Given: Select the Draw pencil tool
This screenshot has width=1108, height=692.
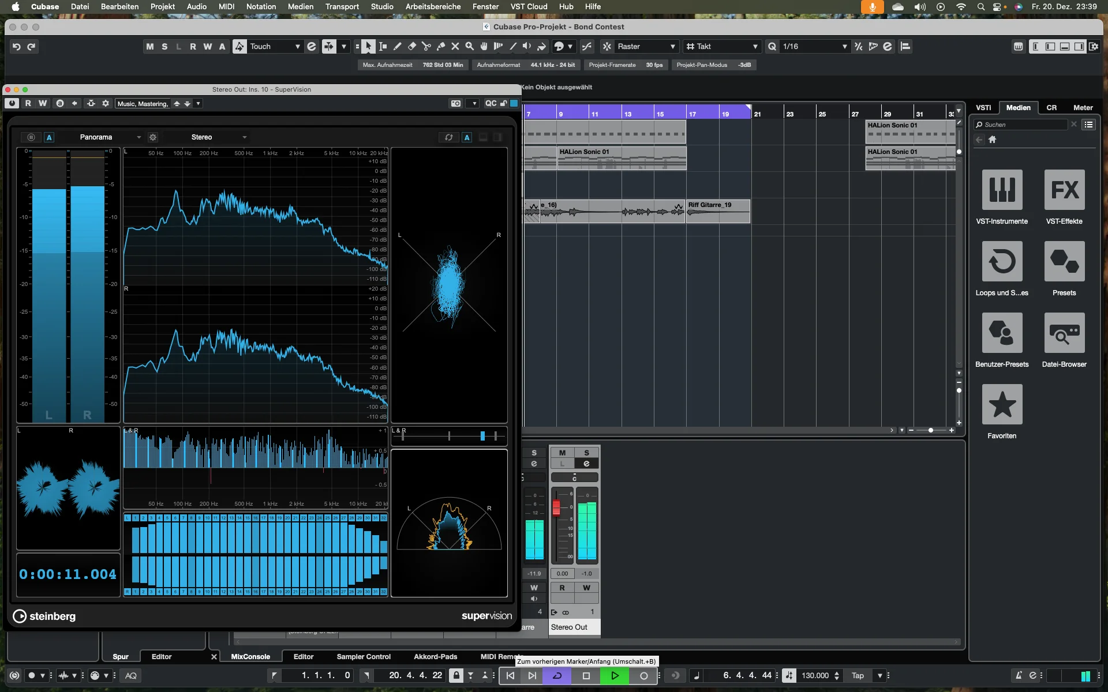Looking at the screenshot, I should (x=397, y=46).
